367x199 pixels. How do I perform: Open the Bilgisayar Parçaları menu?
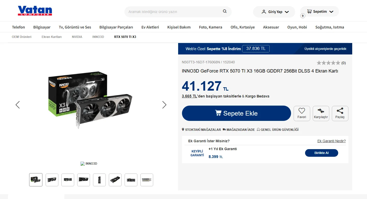click(116, 27)
